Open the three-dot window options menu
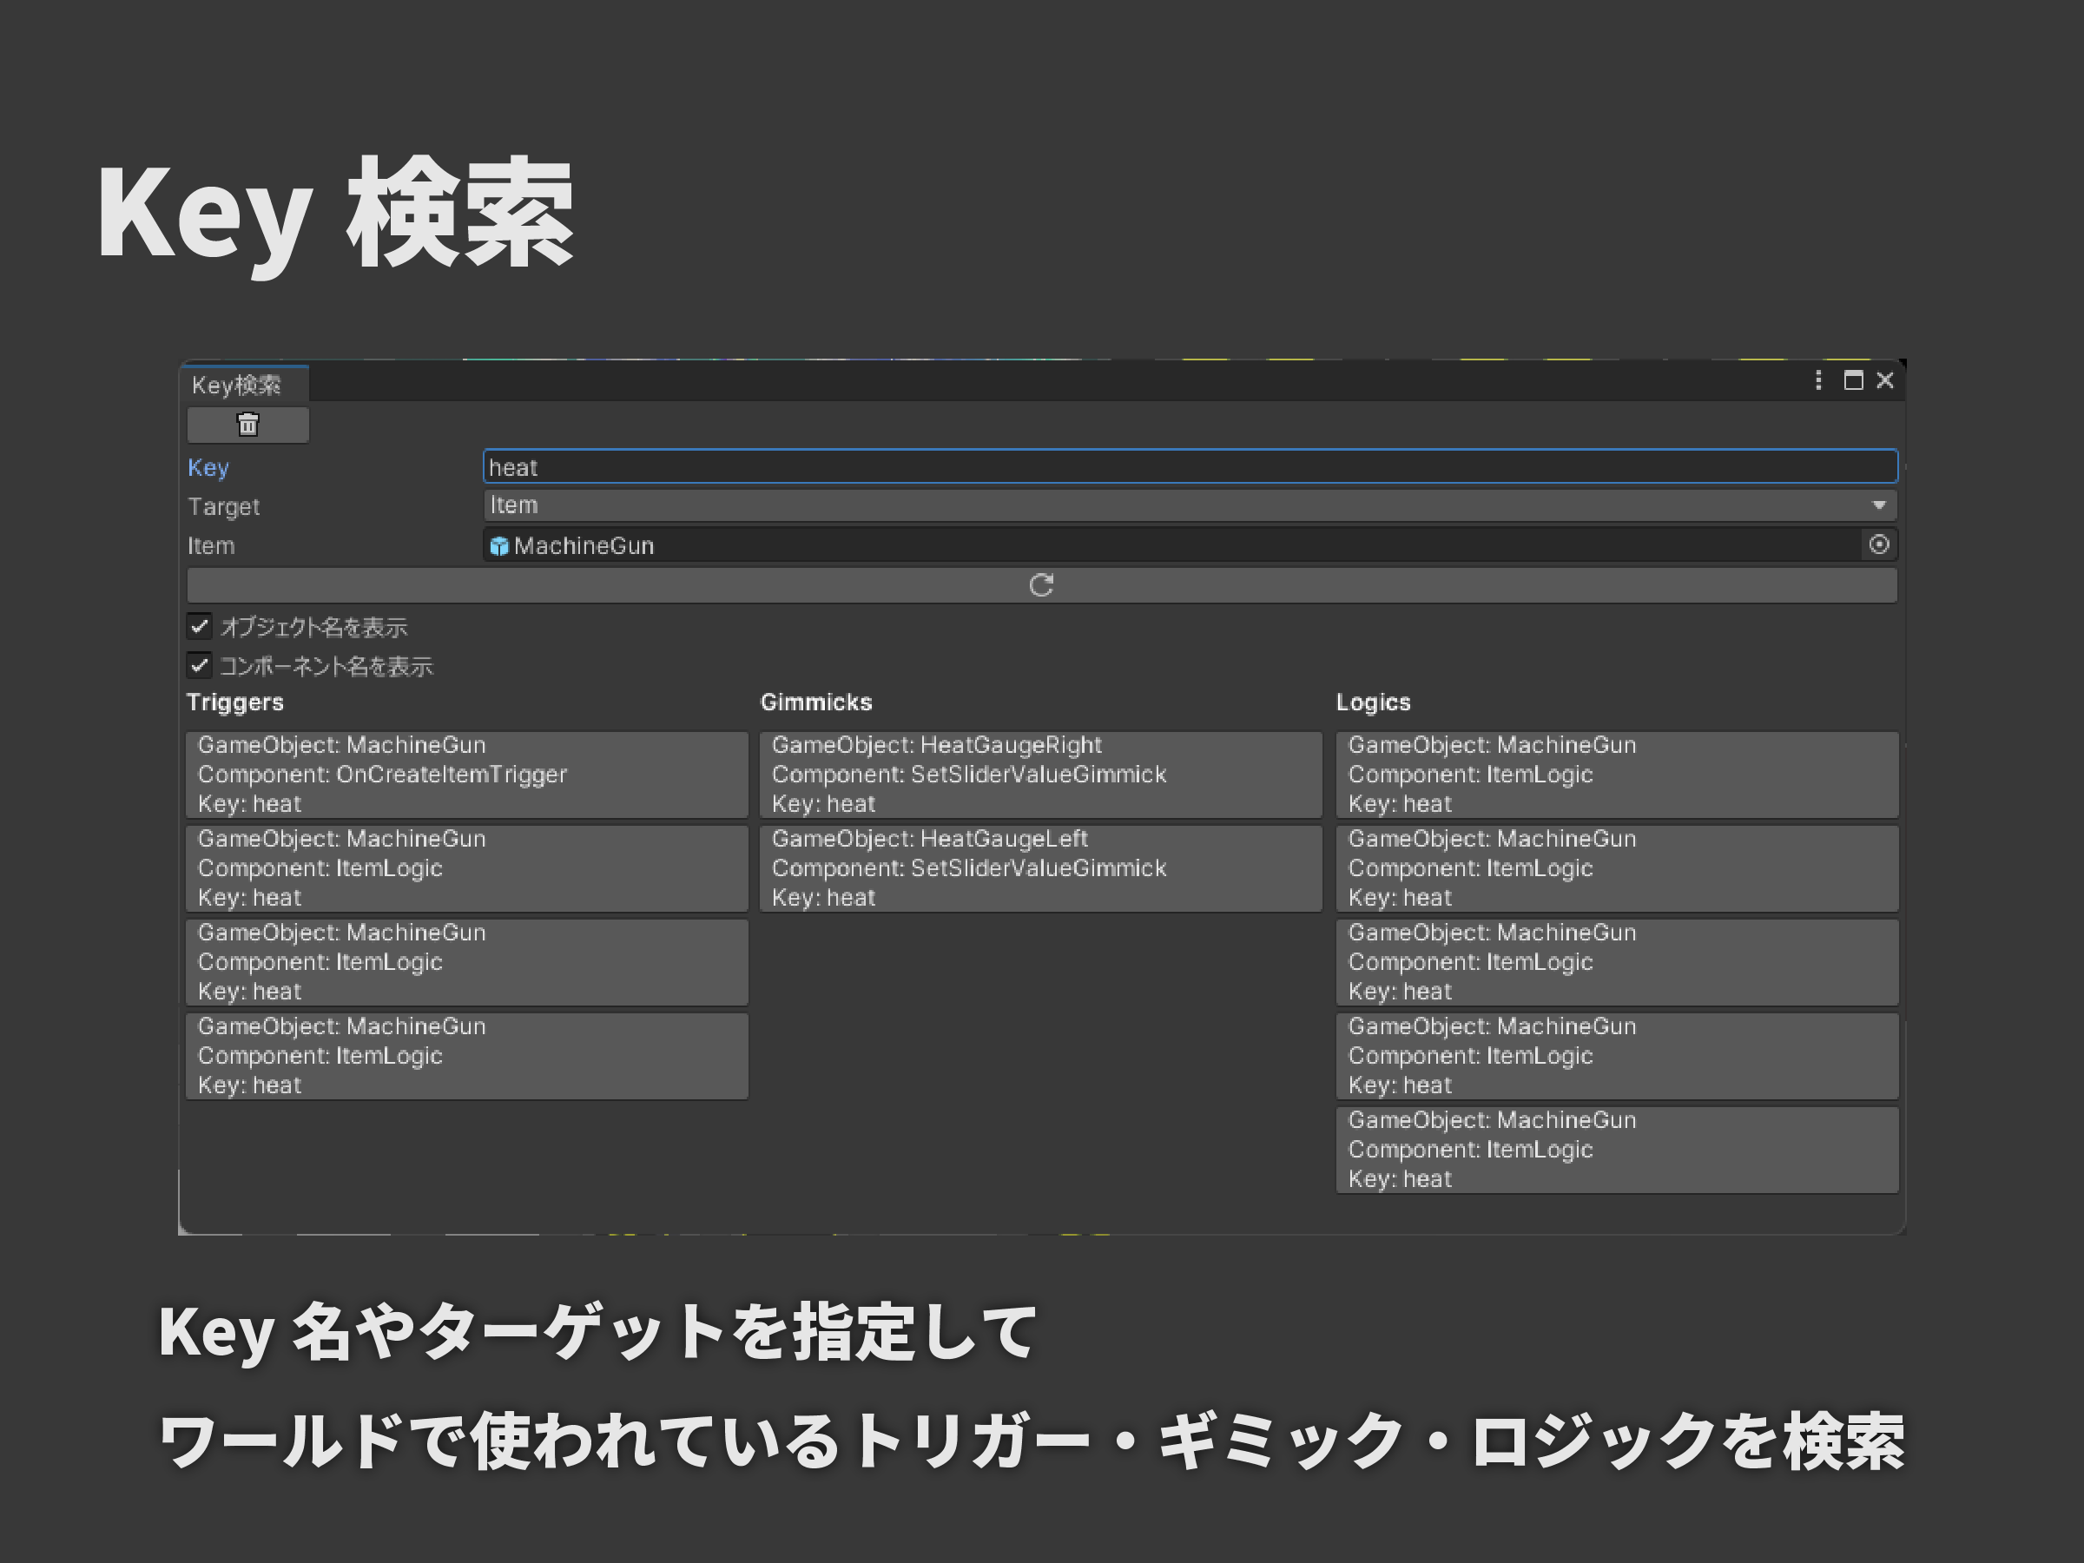This screenshot has height=1563, width=2084. point(1818,380)
